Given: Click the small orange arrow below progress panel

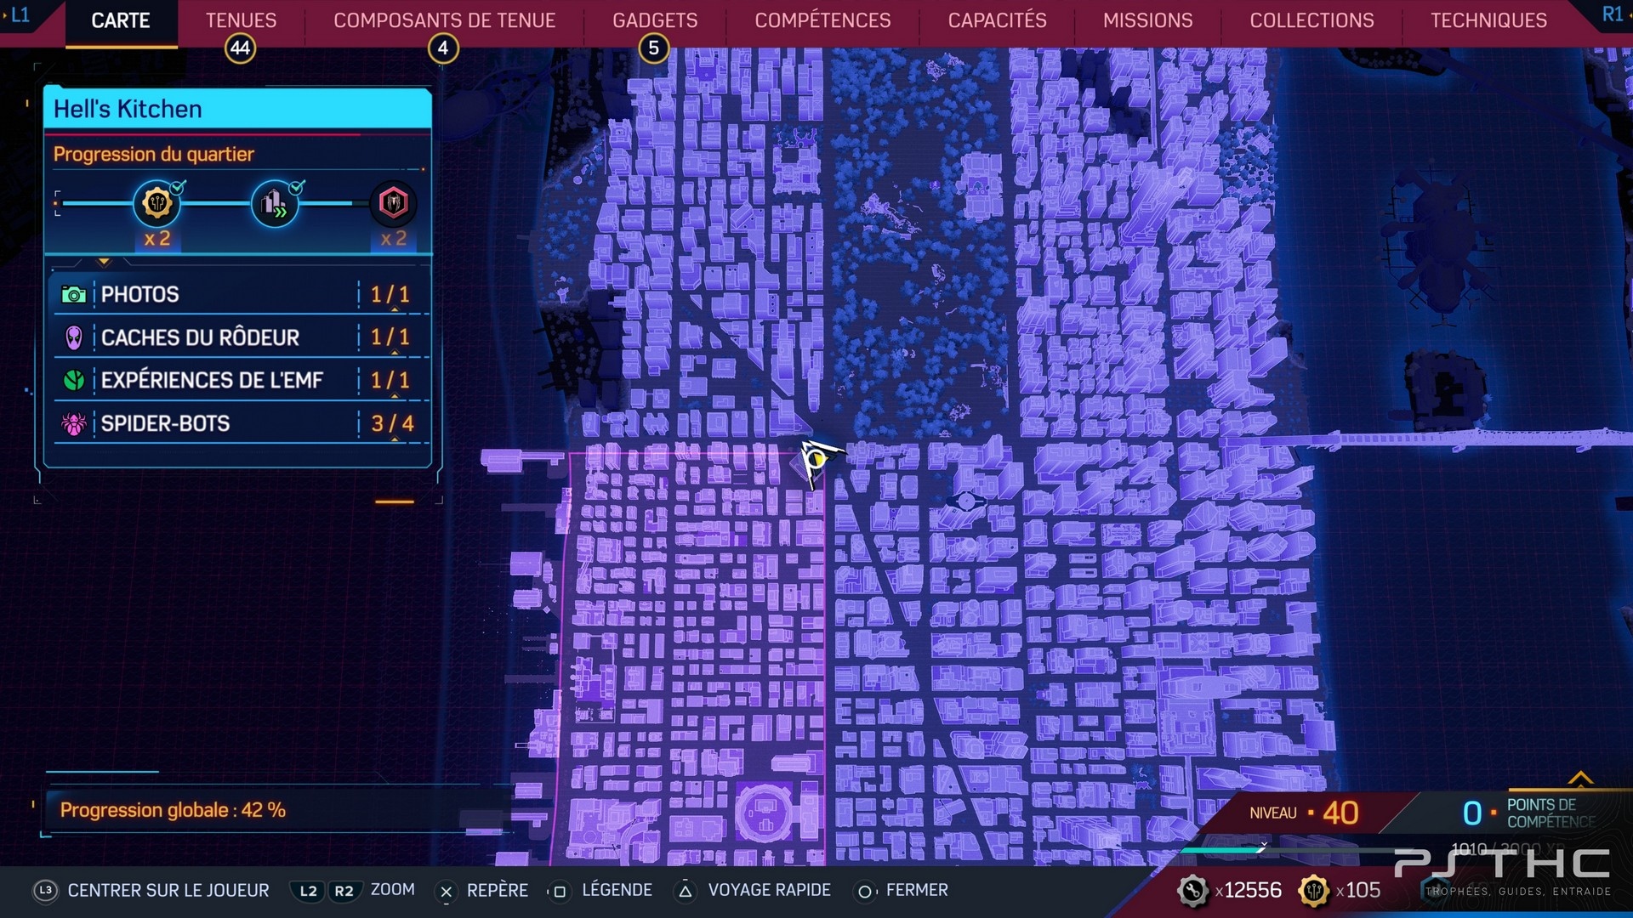Looking at the screenshot, I should (104, 262).
